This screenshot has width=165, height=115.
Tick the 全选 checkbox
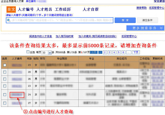(x=28, y=52)
